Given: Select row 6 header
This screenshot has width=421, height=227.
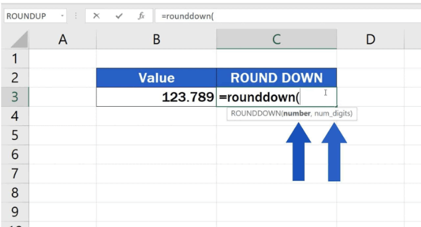Looking at the screenshot, I should (15, 154).
